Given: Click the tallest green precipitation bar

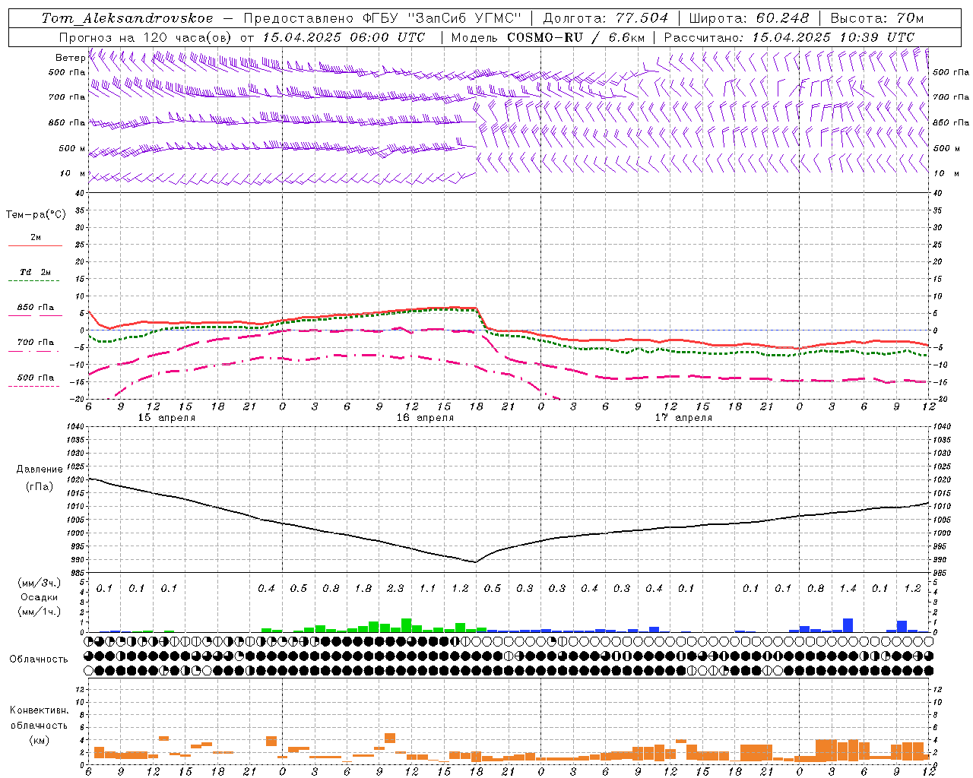Looking at the screenshot, I should [x=407, y=625].
